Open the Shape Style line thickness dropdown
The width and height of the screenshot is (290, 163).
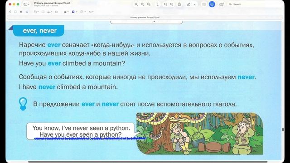66,12
